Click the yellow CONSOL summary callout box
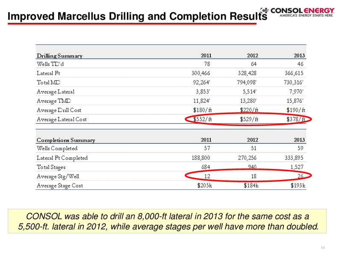Screen dimensions: 342x256 tap(167, 221)
